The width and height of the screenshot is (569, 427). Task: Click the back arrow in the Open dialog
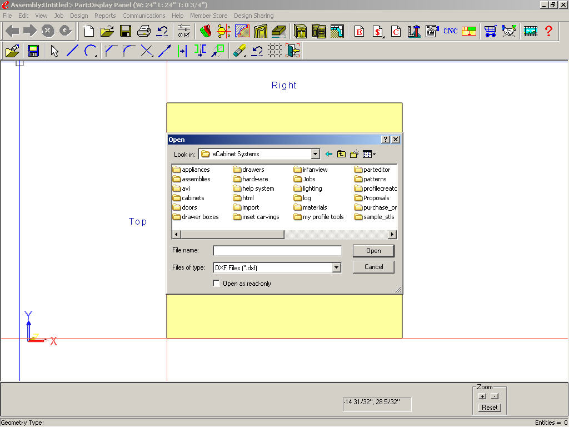tap(329, 155)
